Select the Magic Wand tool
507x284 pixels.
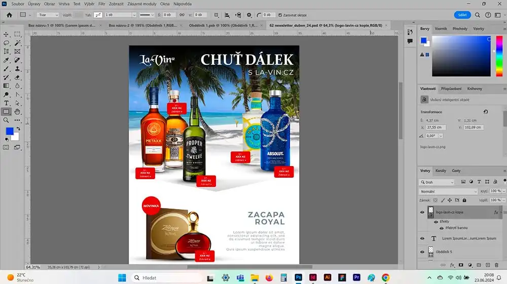[17, 43]
